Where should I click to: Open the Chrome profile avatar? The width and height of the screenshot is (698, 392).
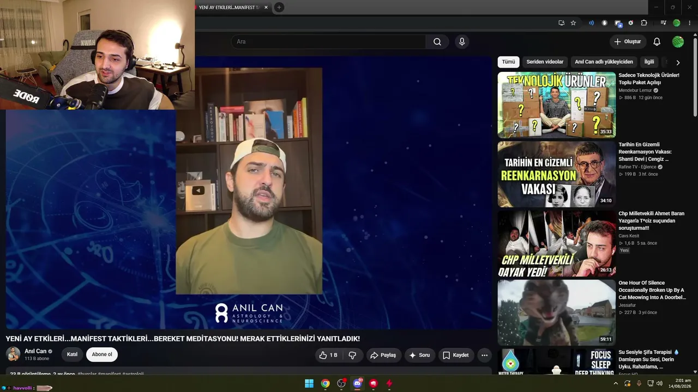[x=677, y=23]
